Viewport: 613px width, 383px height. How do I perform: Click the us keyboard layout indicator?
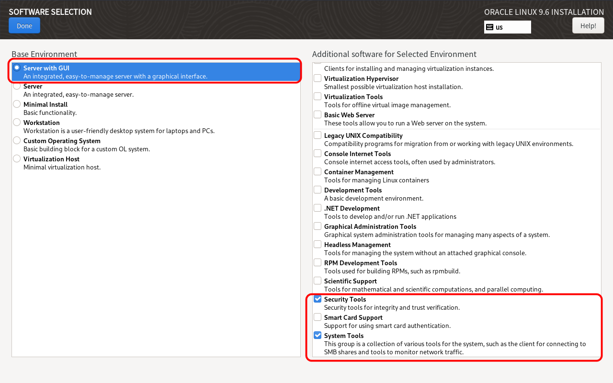pos(508,27)
